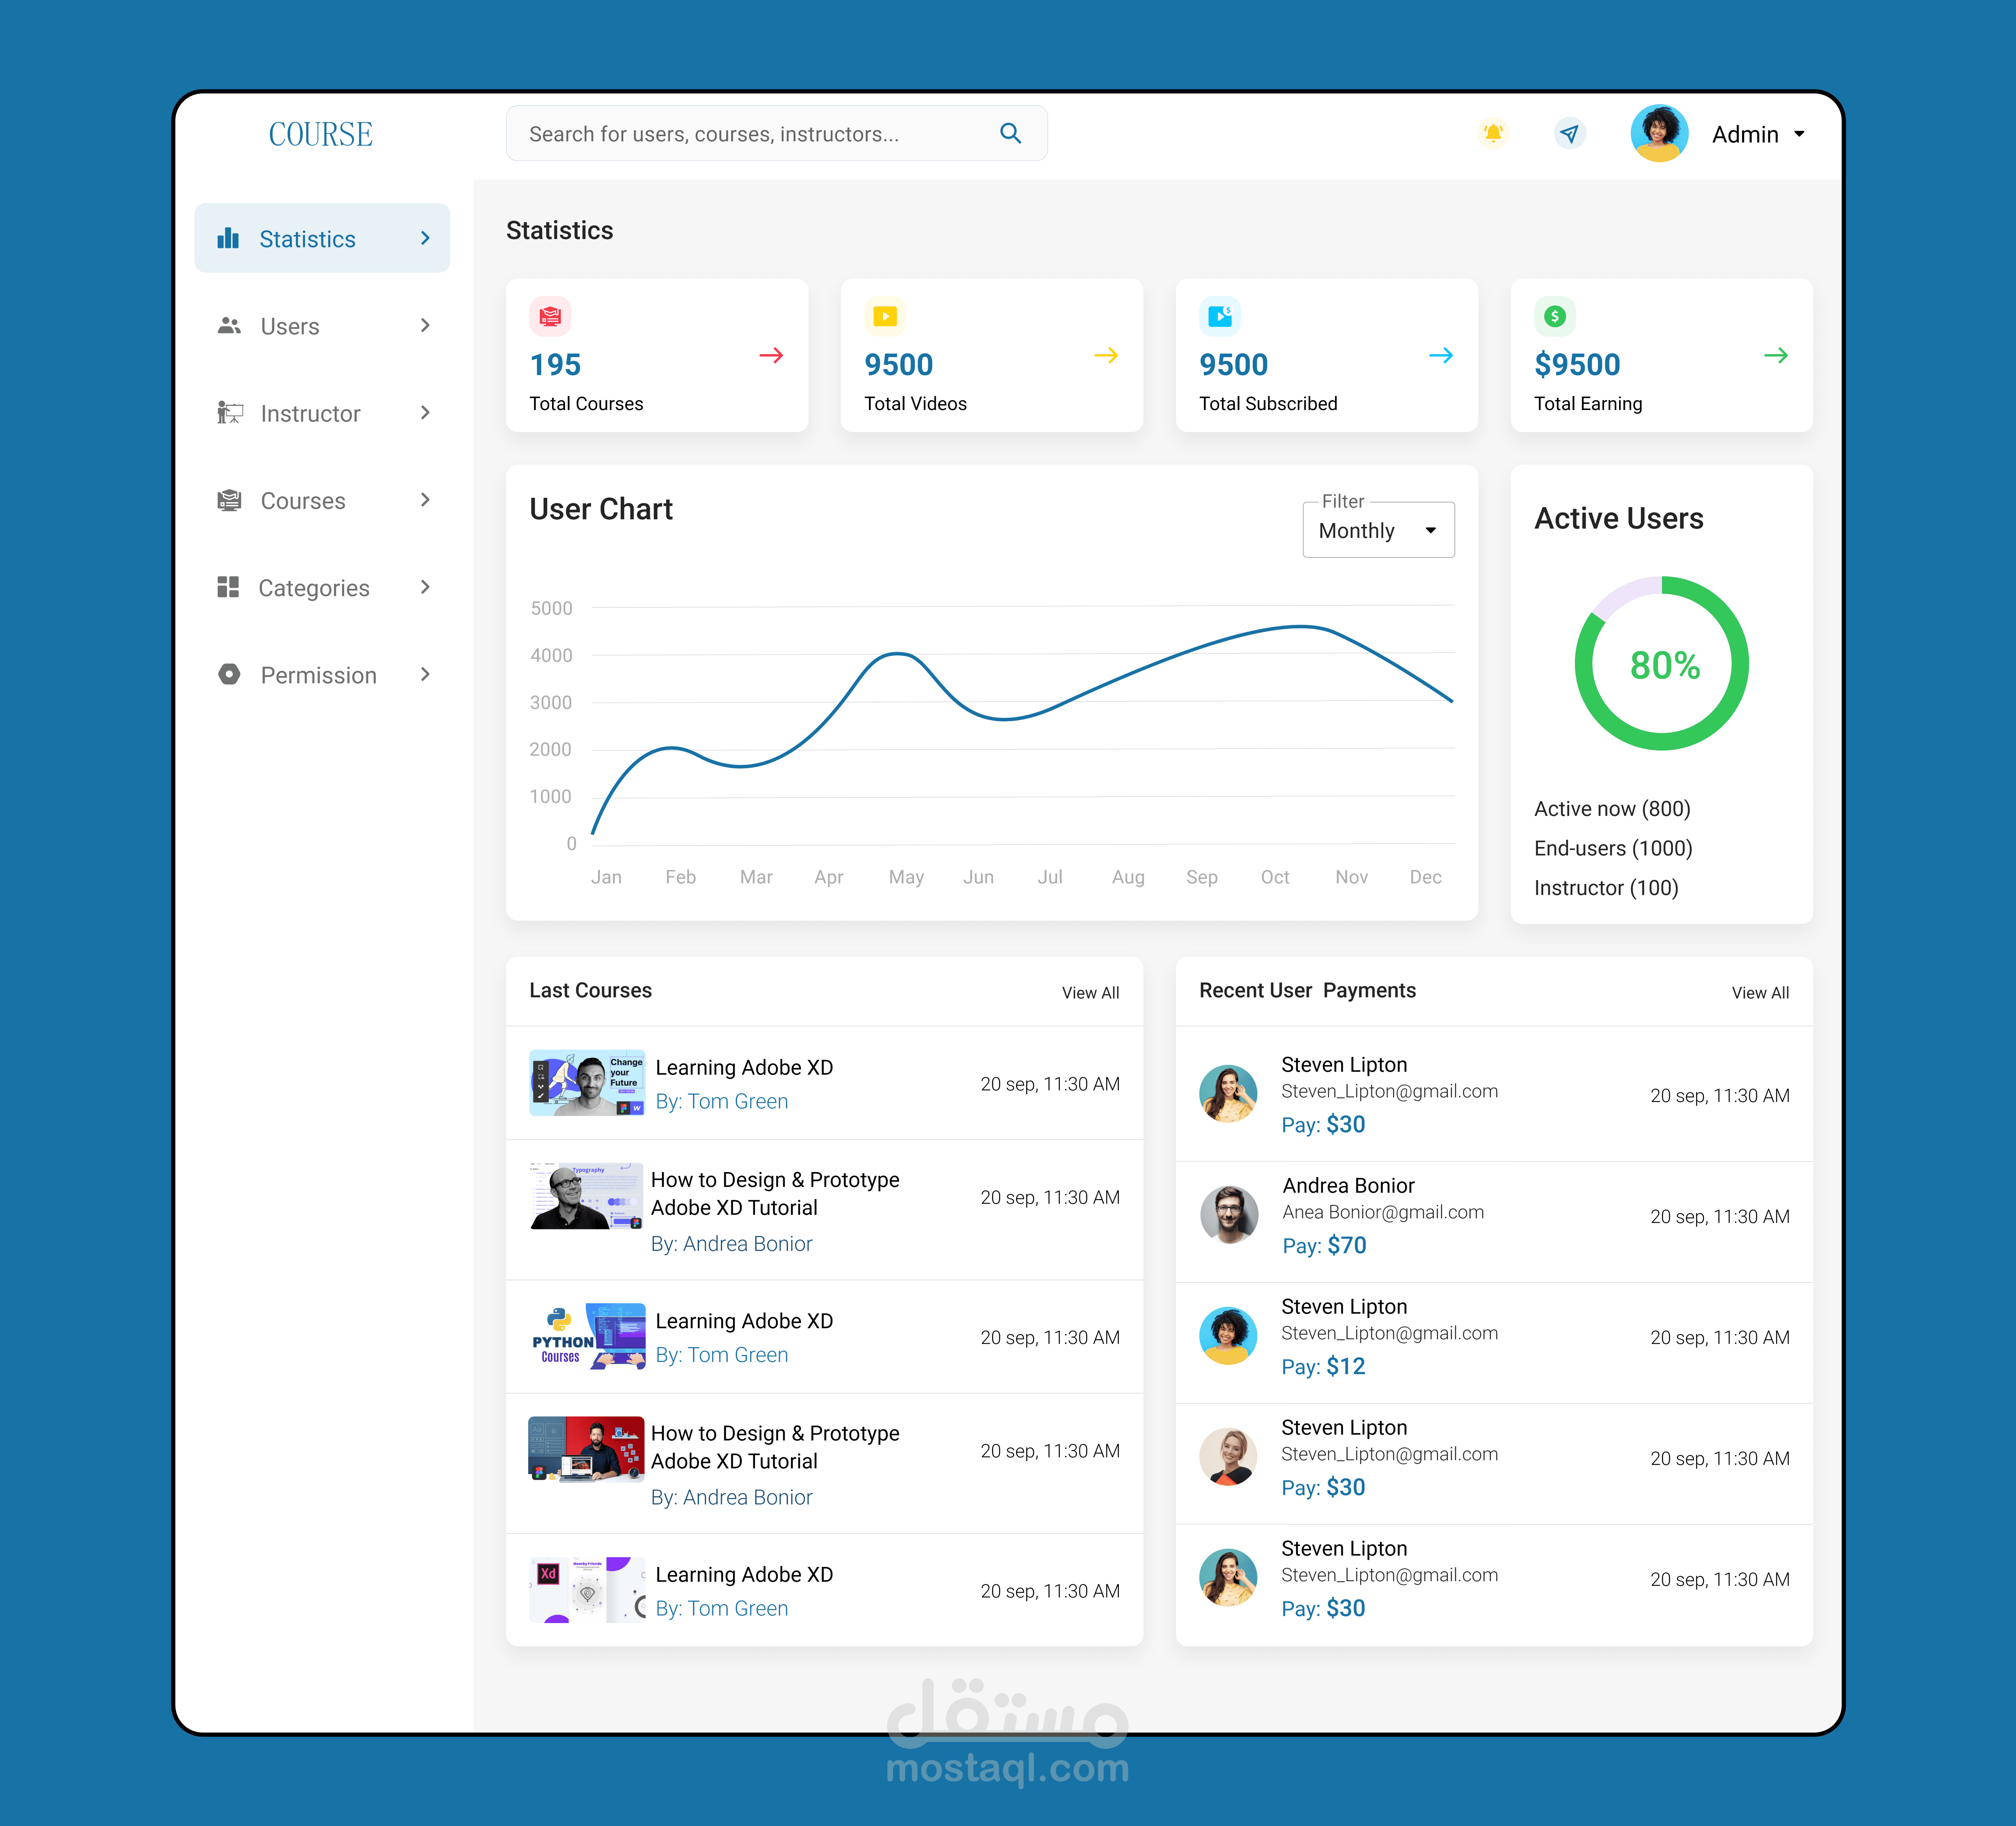
Task: Click the search magnifier icon
Action: 1010,133
